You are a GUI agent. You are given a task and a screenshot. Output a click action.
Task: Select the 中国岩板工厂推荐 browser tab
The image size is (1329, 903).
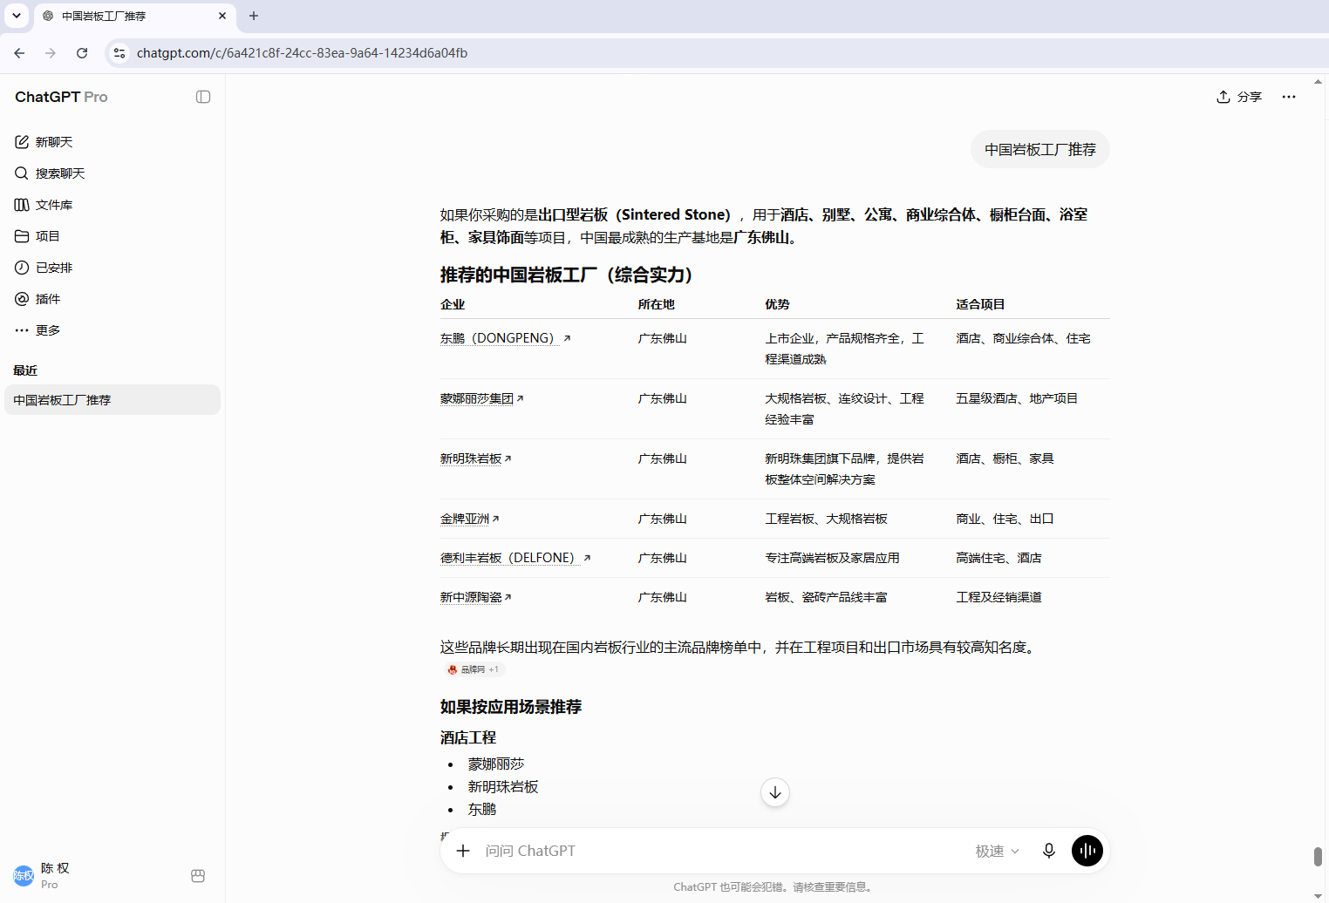click(135, 16)
